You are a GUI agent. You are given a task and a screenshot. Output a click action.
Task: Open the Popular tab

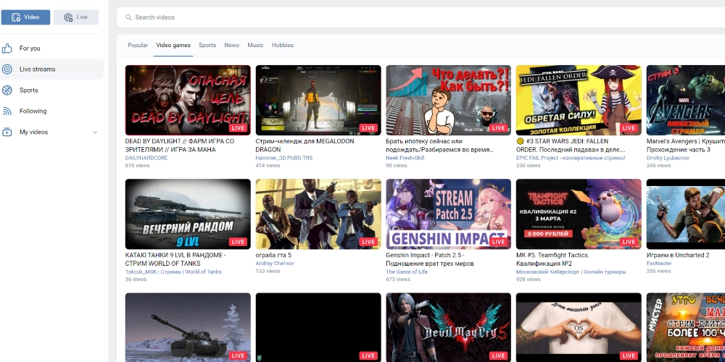(x=138, y=45)
